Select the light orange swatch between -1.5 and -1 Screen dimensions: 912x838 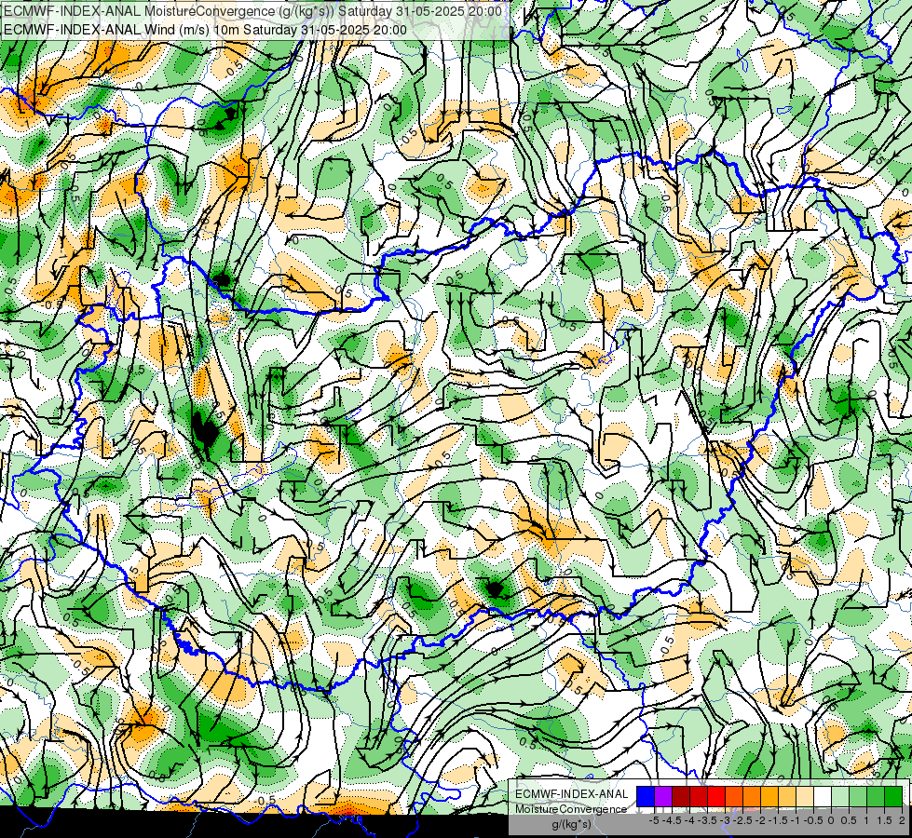tap(787, 797)
